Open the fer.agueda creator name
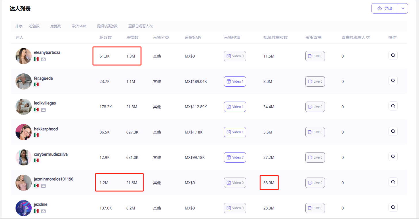 43,78
